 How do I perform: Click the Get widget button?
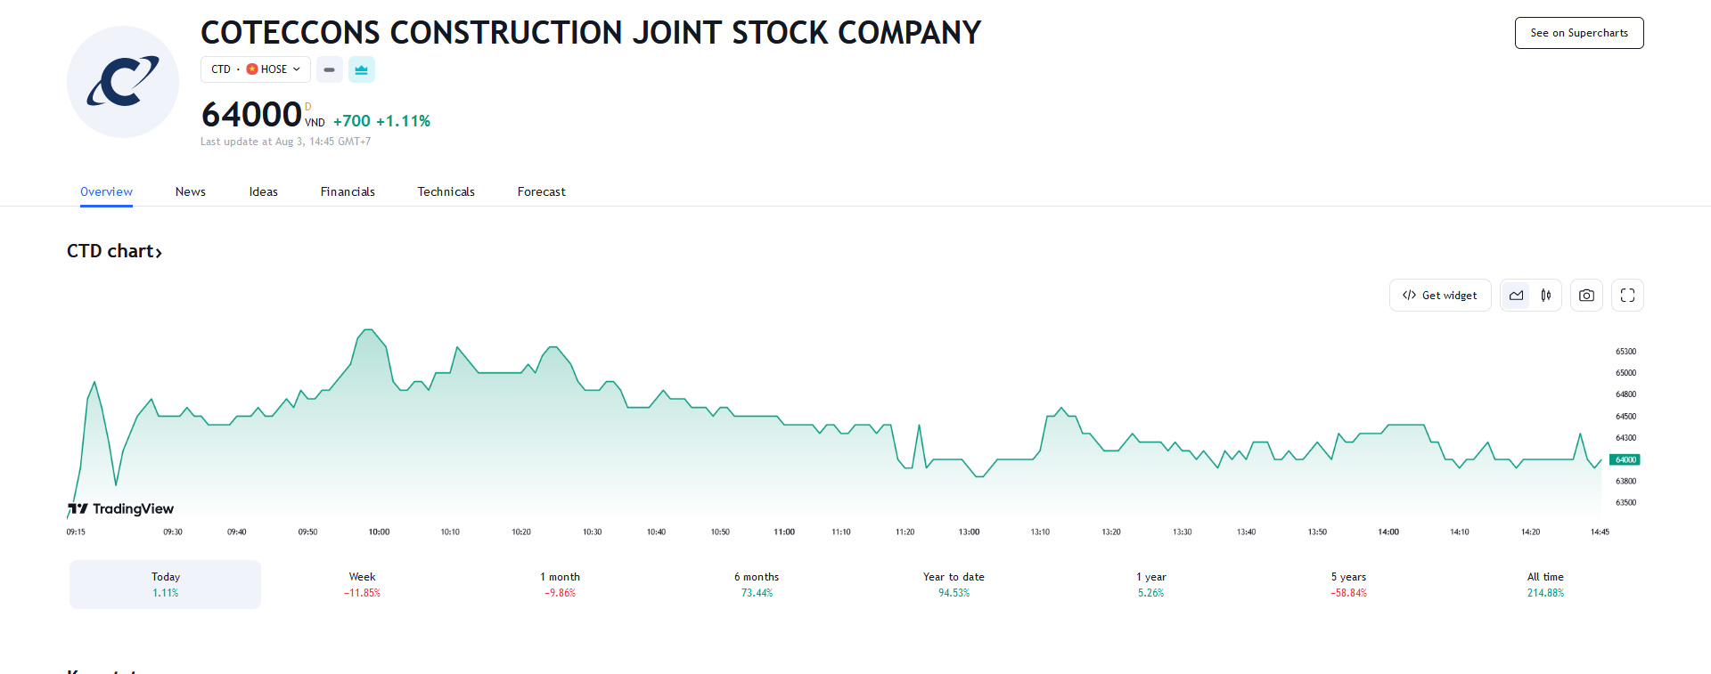click(x=1440, y=296)
